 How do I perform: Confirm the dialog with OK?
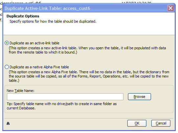point(137,123)
